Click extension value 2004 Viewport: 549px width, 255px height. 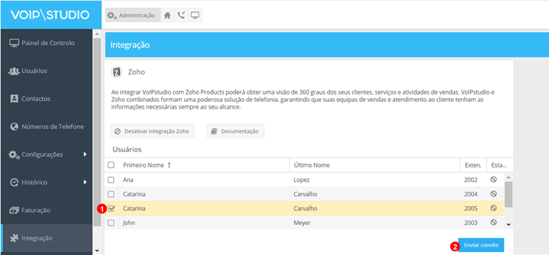click(471, 194)
